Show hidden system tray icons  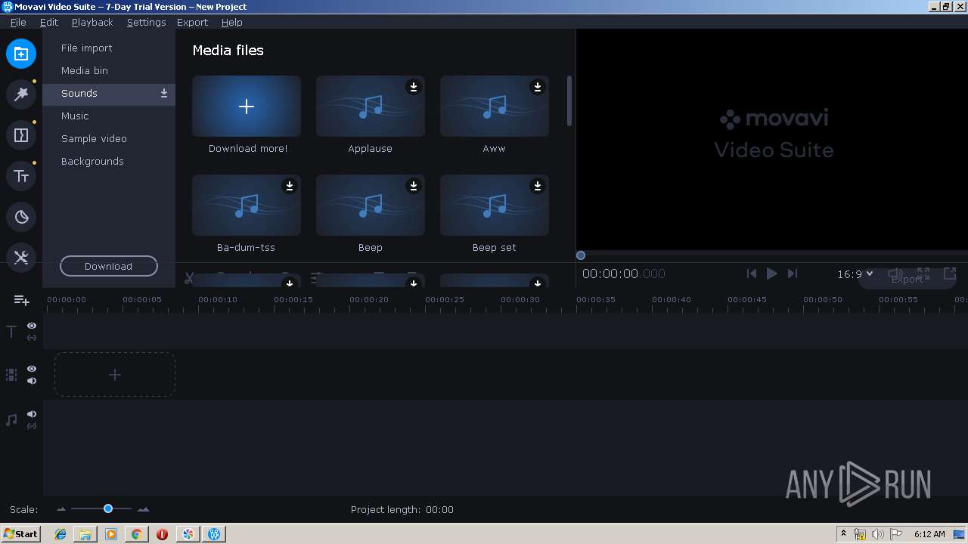pos(843,534)
